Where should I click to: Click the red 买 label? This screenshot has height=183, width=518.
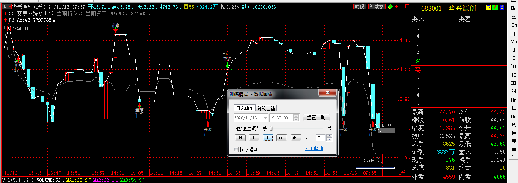pyautogui.click(x=418, y=70)
